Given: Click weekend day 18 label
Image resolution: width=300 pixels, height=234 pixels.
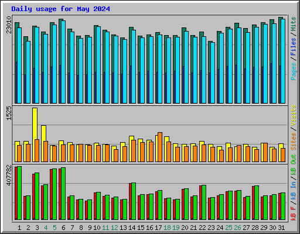Looking at the screenshot, I should pos(167,228).
